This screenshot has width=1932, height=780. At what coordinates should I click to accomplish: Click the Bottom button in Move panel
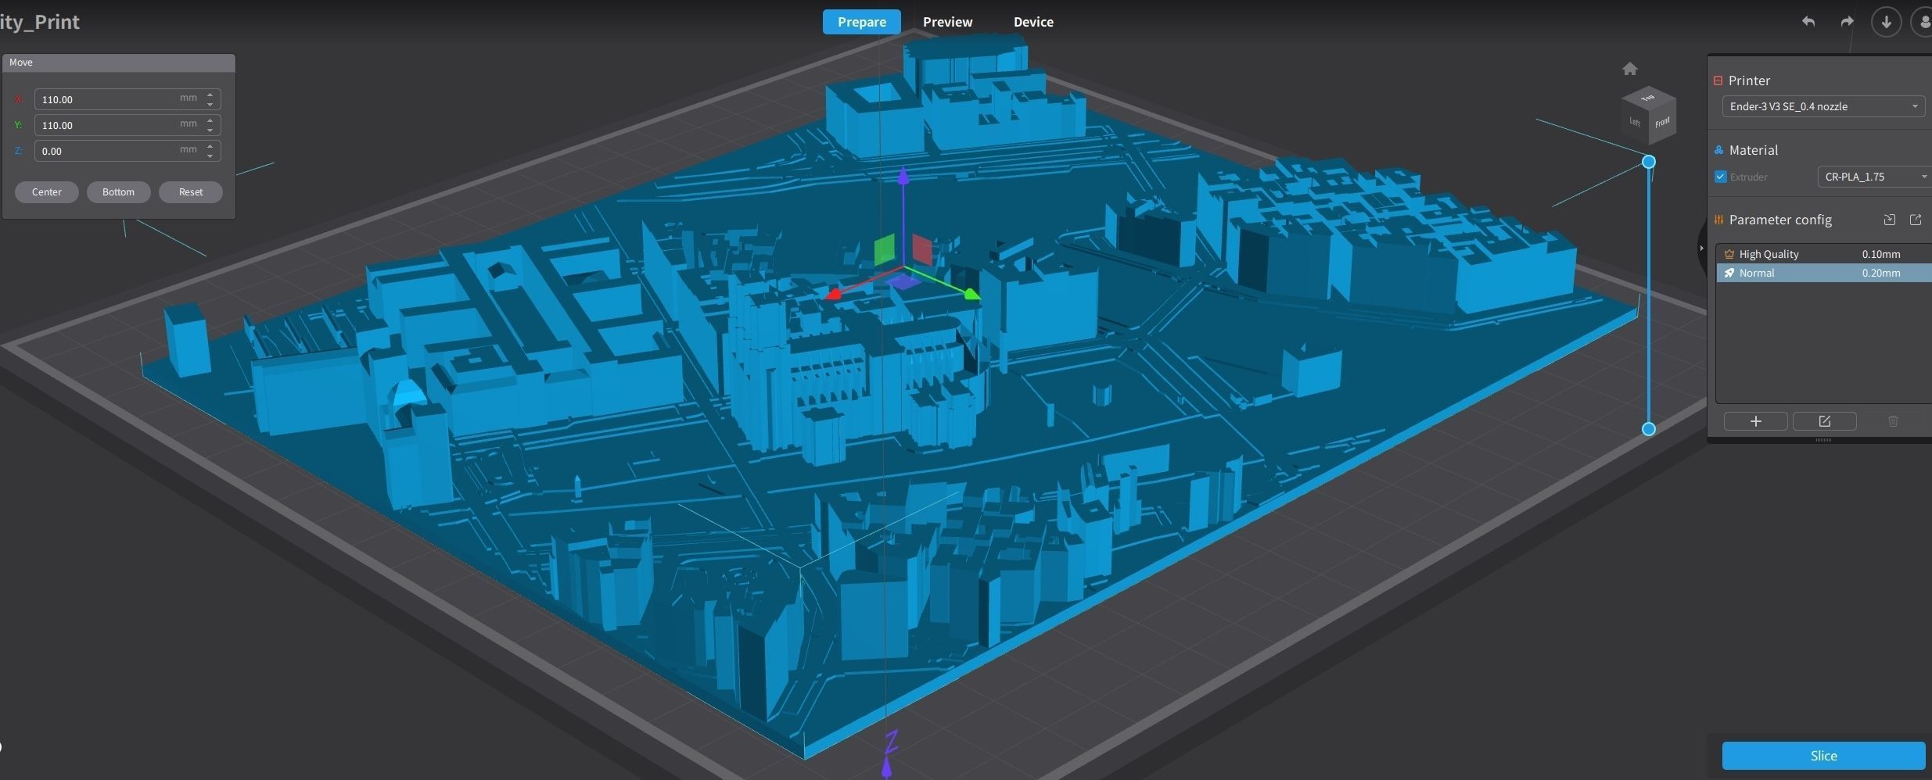(118, 192)
